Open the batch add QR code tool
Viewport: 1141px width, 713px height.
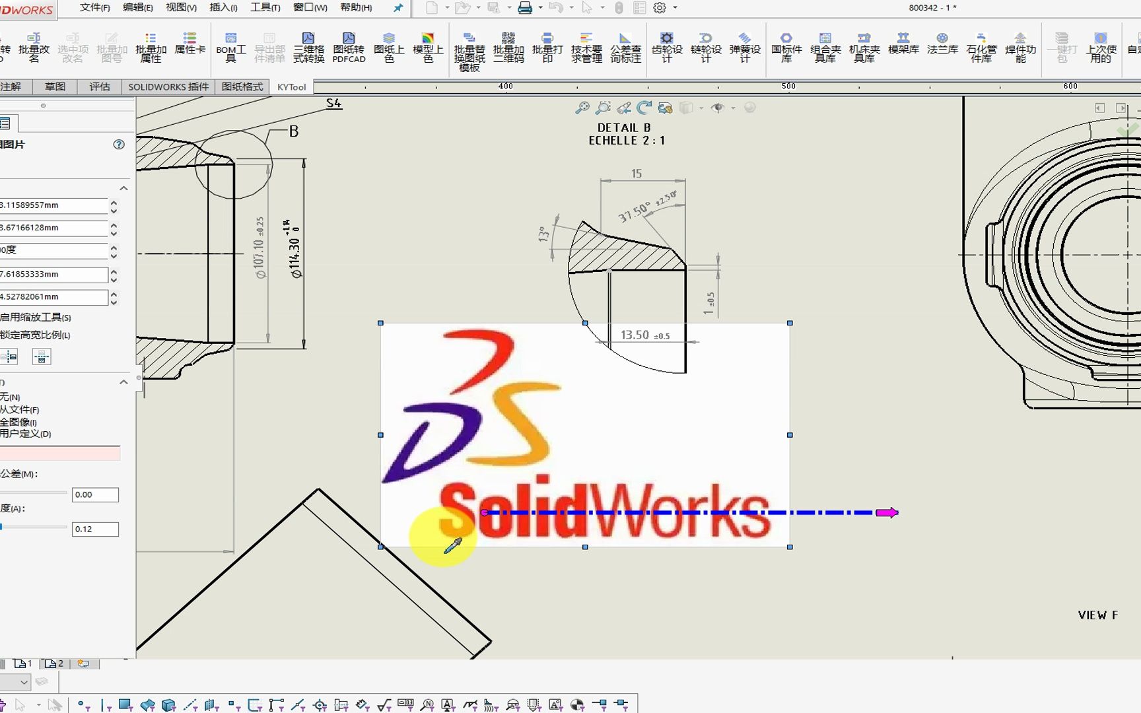pyautogui.click(x=508, y=47)
